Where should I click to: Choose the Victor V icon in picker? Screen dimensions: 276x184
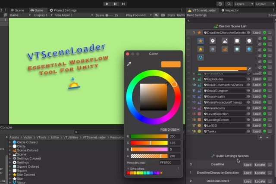[200, 57]
